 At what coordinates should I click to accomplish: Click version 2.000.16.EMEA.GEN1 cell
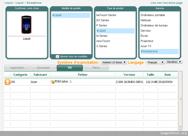click(129, 82)
